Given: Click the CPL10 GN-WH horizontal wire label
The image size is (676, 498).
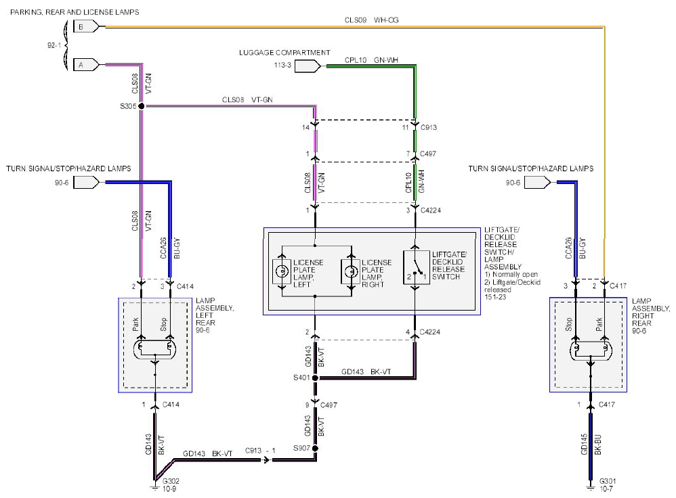Looking at the screenshot, I should click(371, 60).
